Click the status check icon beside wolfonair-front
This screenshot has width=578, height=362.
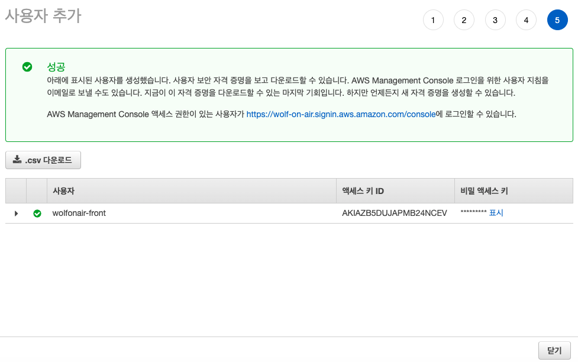[x=37, y=212]
